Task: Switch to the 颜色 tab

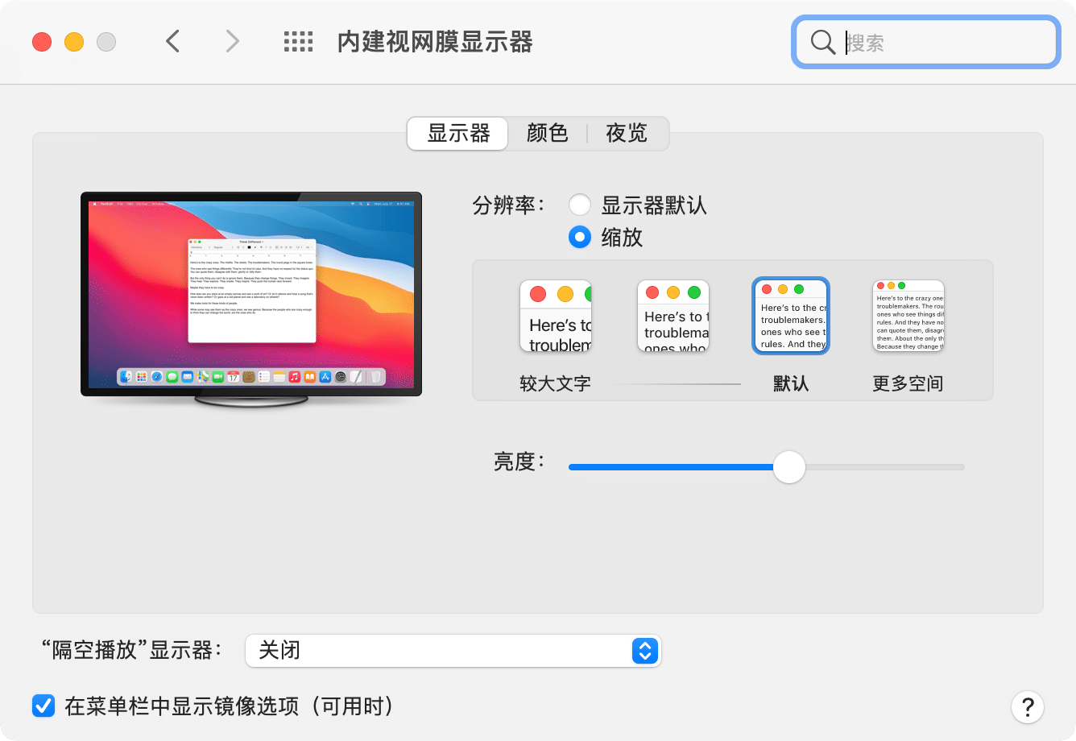Action: point(548,133)
